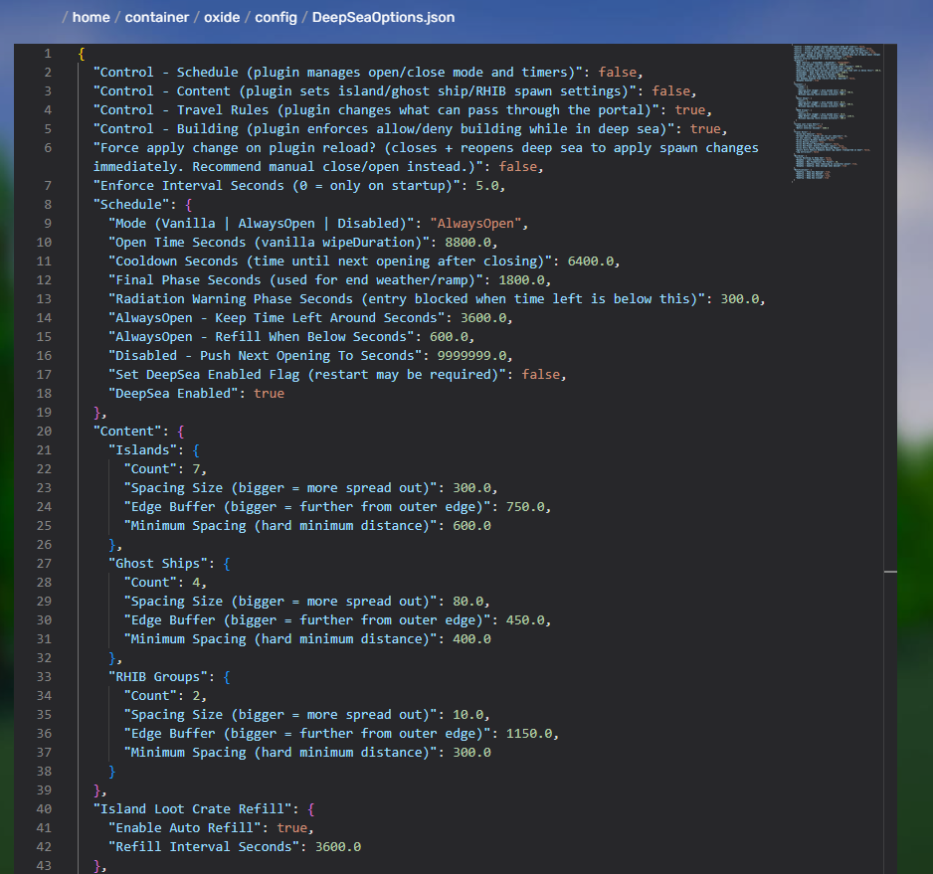Go to the "config" breadcrumb folder
The height and width of the screenshot is (874, 933).
pyautogui.click(x=276, y=18)
